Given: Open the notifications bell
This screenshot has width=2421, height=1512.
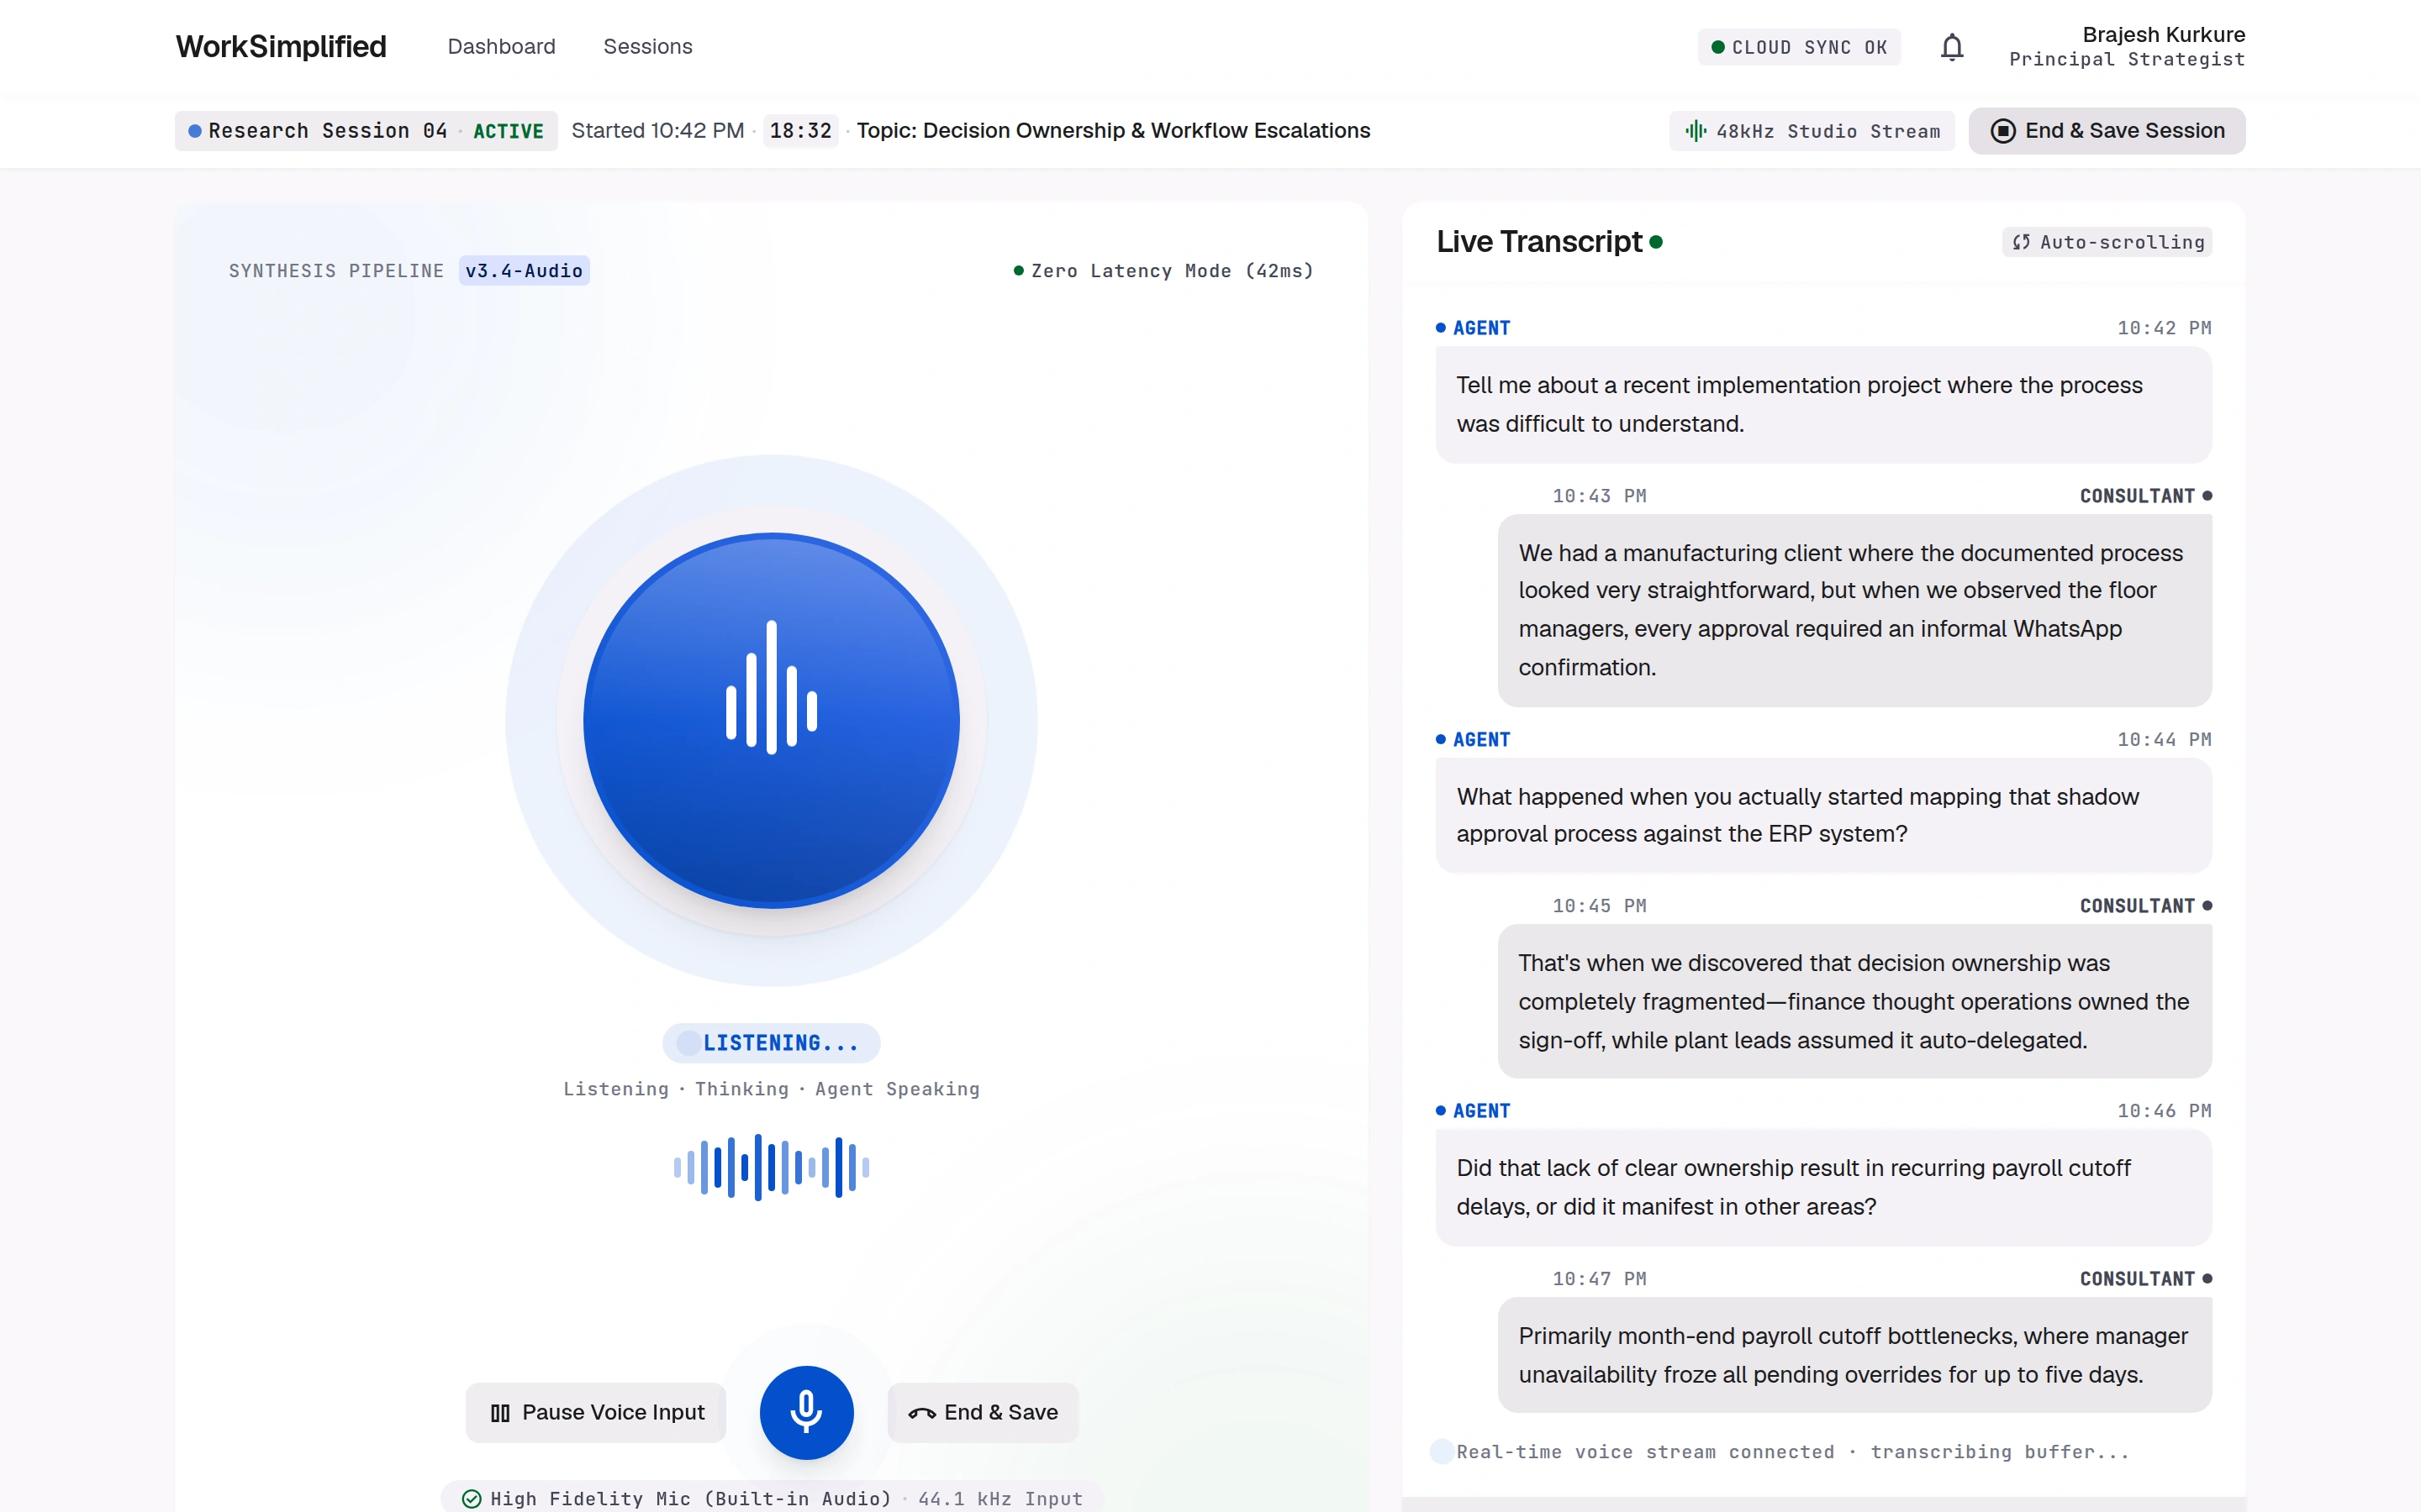Looking at the screenshot, I should click(x=1952, y=47).
